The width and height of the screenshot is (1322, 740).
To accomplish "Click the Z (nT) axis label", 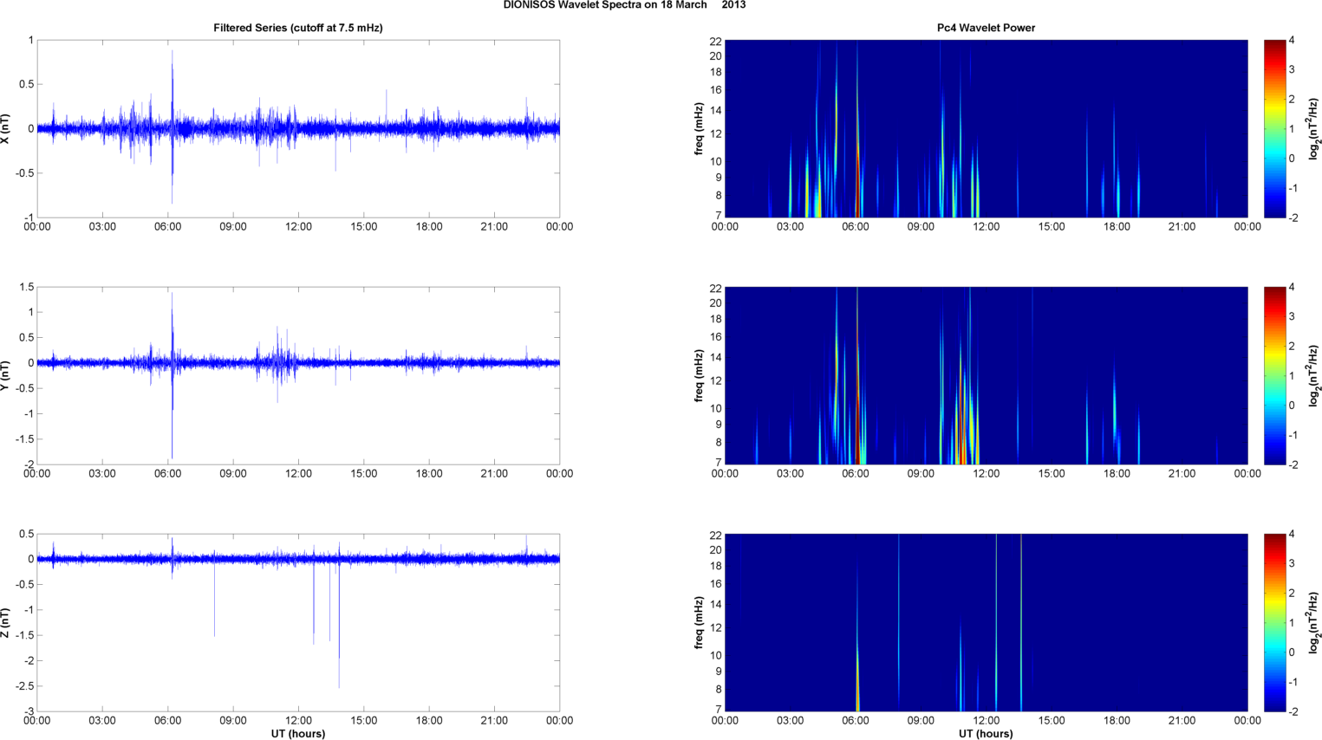I will (x=6, y=622).
